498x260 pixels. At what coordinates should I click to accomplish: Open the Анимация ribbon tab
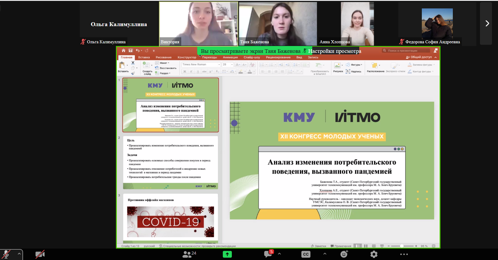click(x=230, y=57)
